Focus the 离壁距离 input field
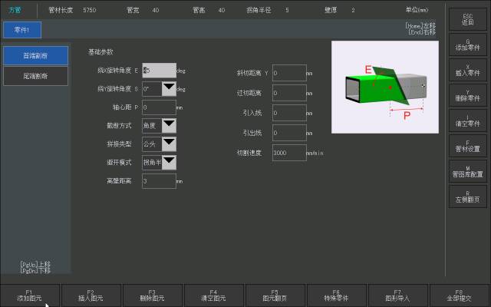 [159, 181]
